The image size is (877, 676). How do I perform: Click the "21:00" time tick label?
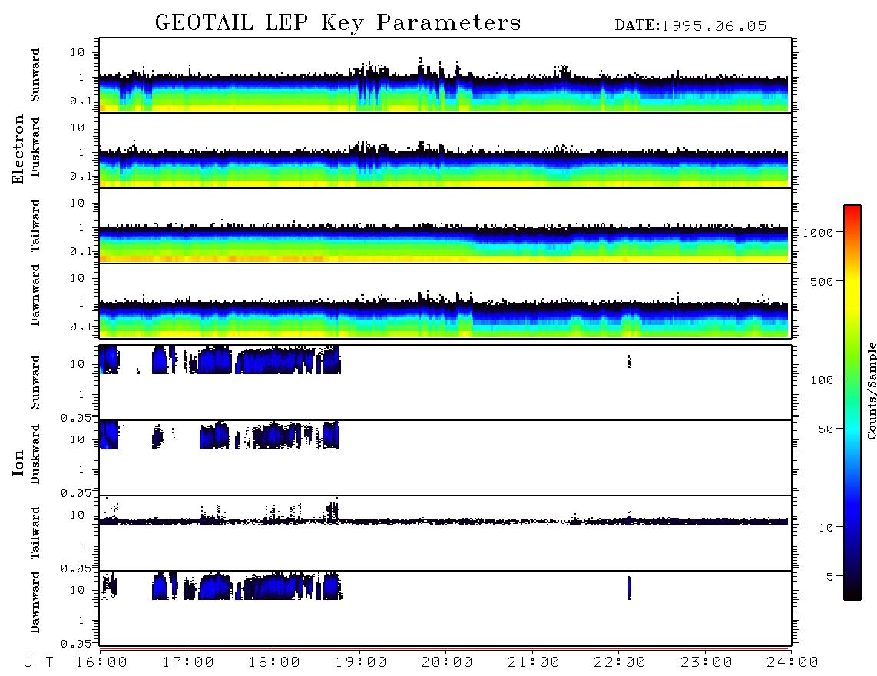click(x=534, y=663)
